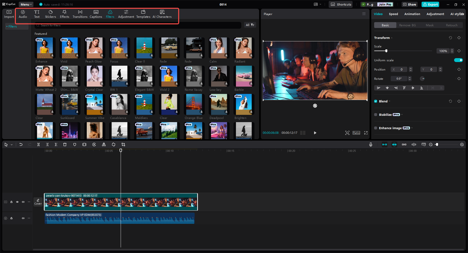
Task: Lock the video track
Action: [11, 202]
